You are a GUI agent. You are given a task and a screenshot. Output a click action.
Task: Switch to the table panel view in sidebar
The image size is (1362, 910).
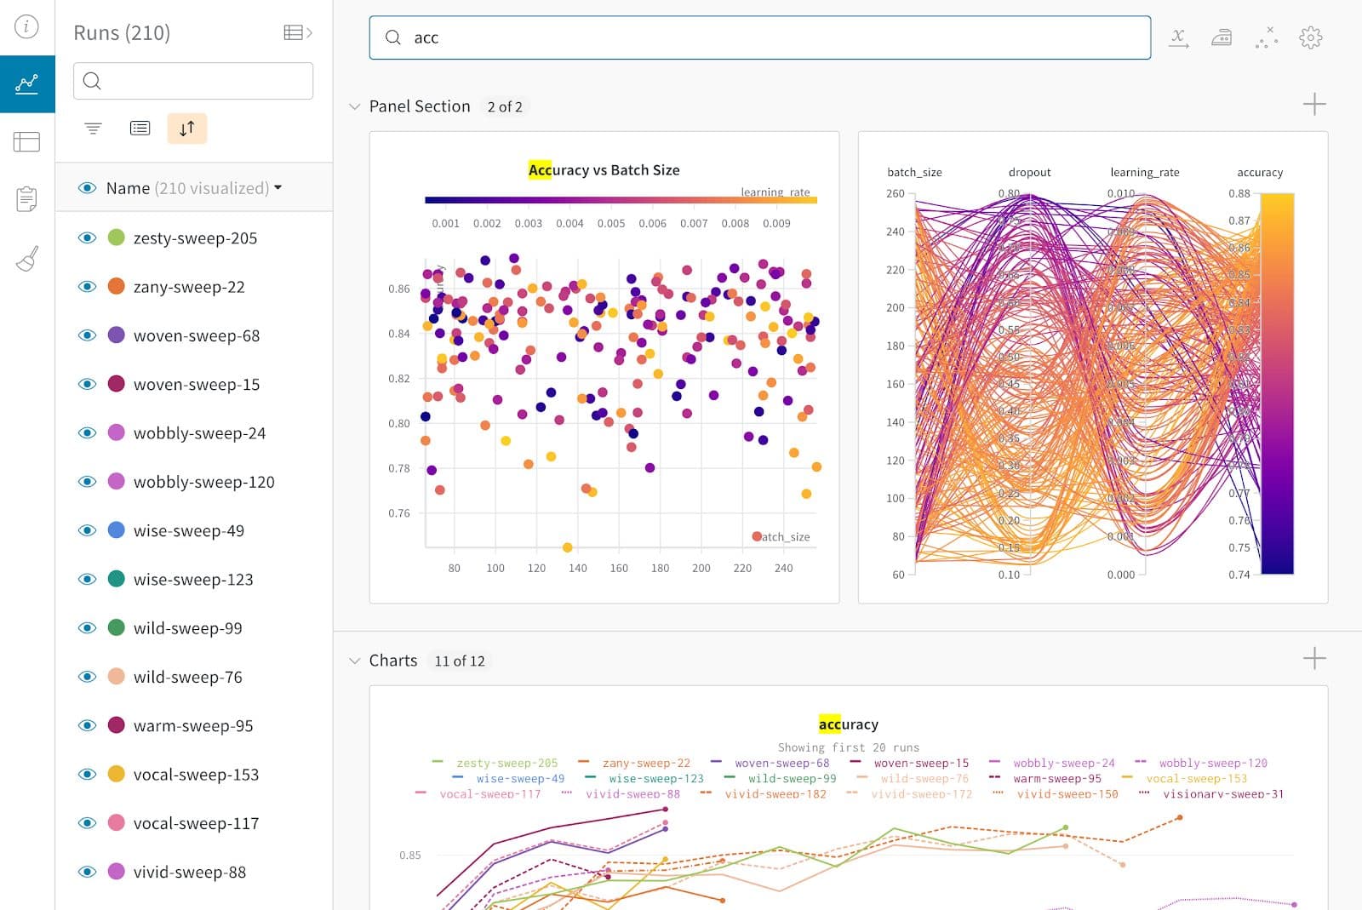coord(26,141)
